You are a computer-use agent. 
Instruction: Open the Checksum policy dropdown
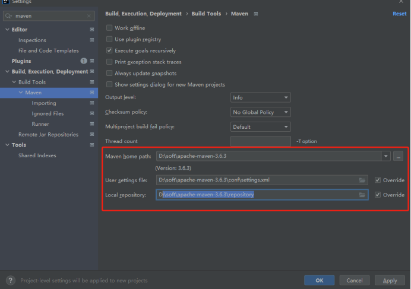pos(261,112)
